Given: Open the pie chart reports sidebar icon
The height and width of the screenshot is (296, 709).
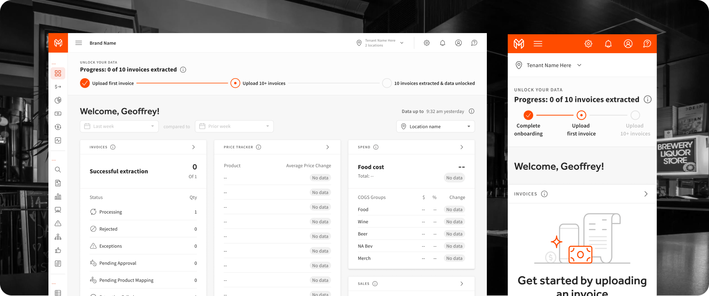Looking at the screenshot, I should click(58, 100).
